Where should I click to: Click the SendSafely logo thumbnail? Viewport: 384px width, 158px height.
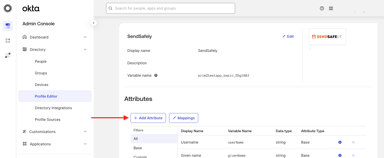[327, 37]
